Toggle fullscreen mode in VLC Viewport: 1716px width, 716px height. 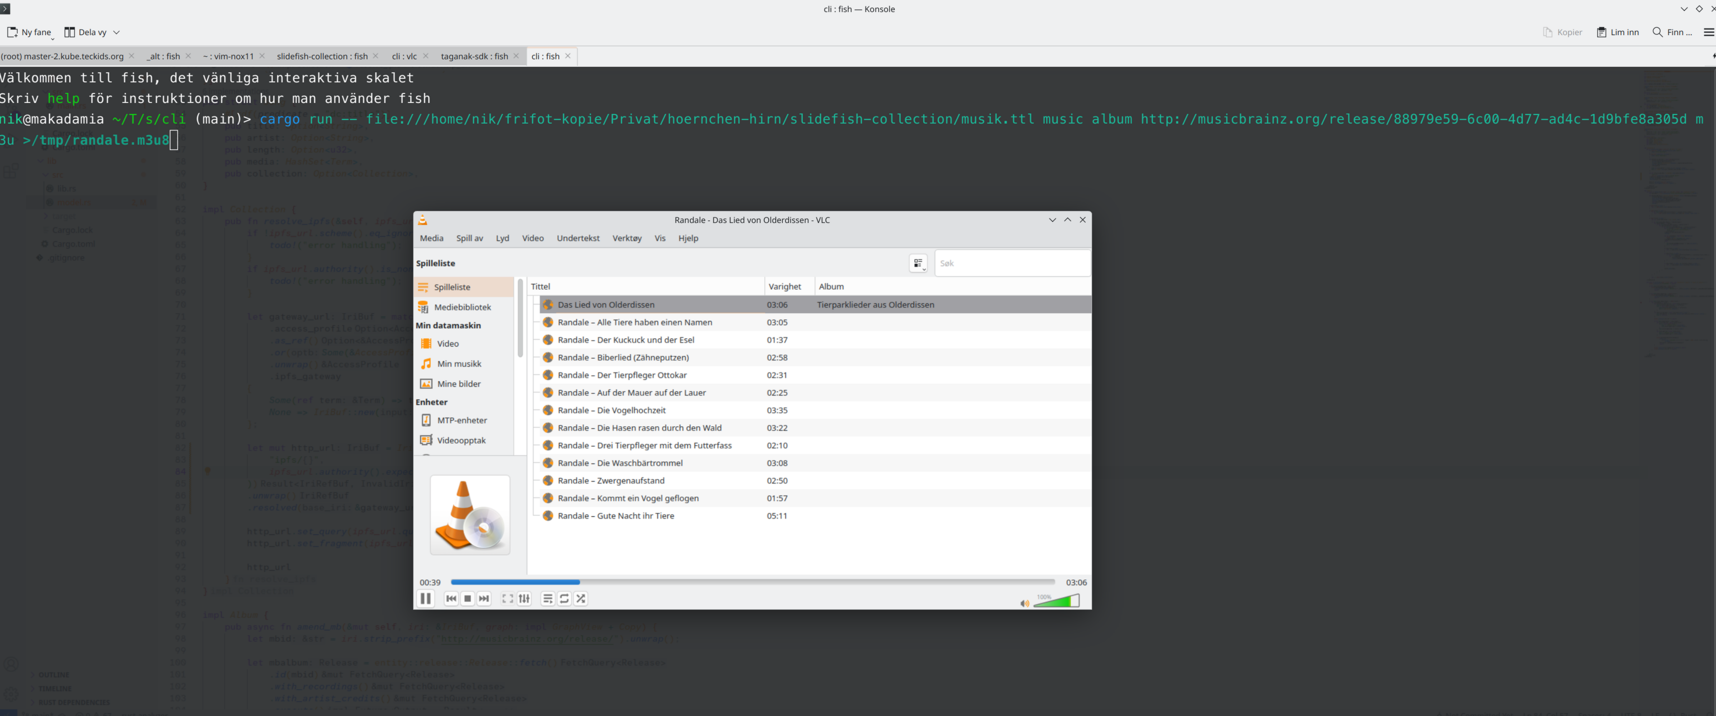pos(508,599)
